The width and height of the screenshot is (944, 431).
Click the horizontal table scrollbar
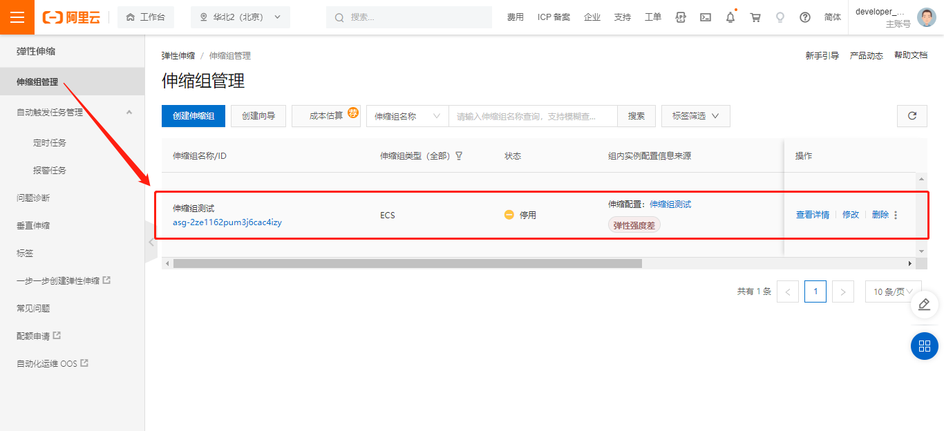408,263
